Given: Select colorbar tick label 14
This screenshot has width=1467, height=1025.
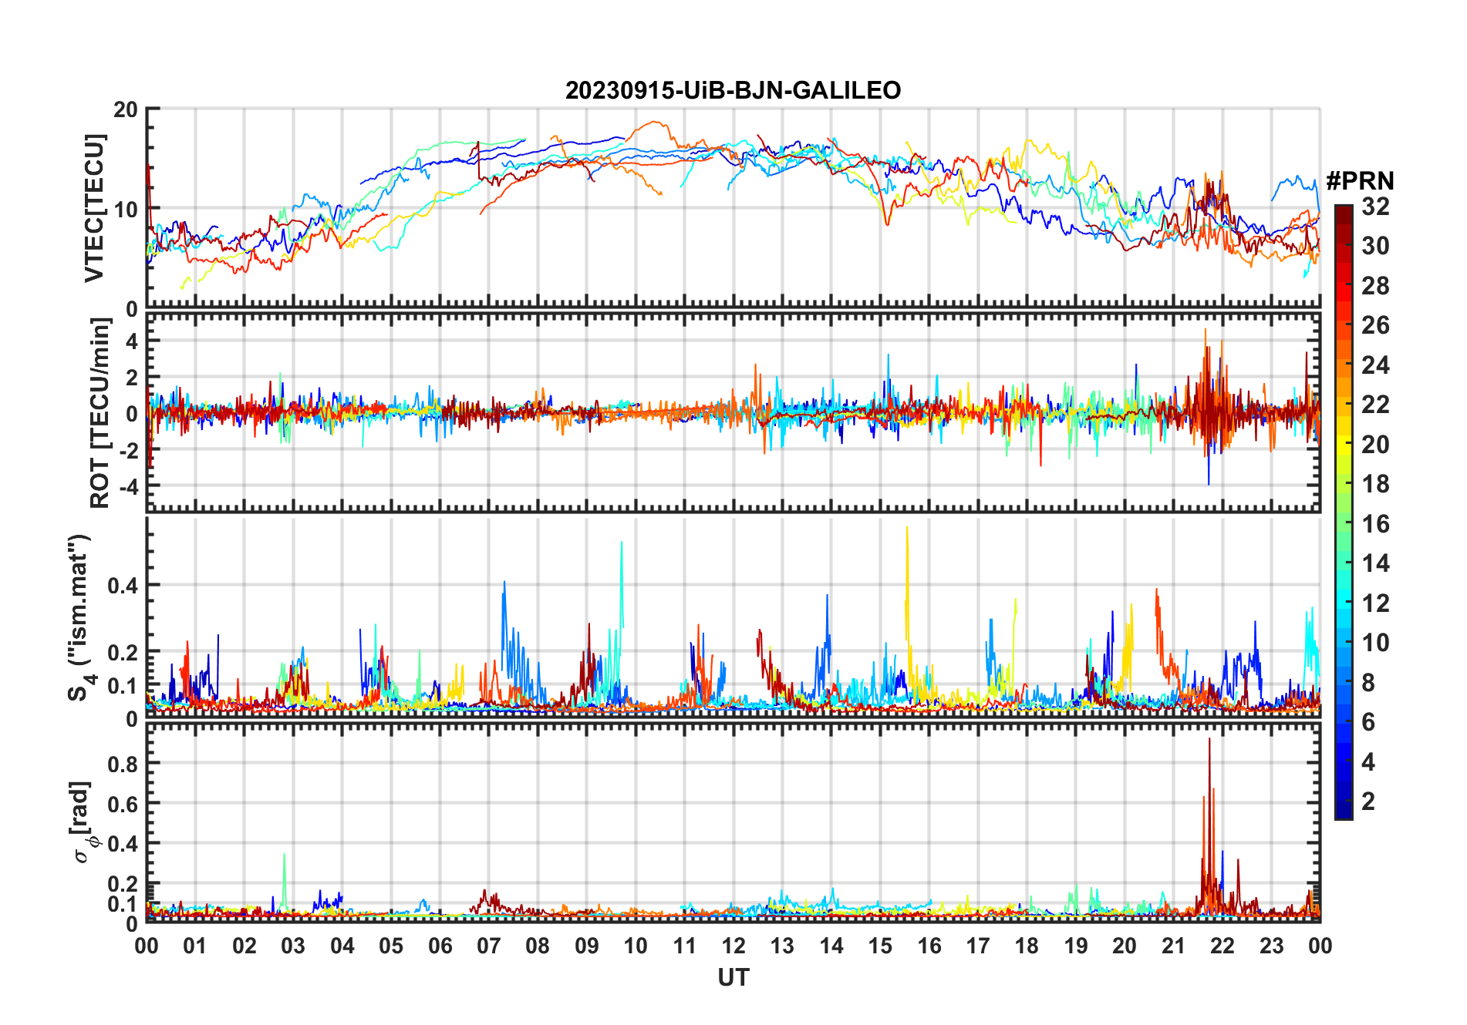Looking at the screenshot, I should 1375,563.
